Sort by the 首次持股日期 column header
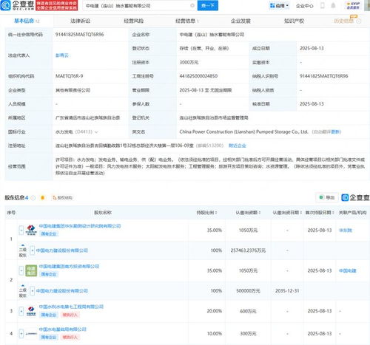 pos(320,213)
